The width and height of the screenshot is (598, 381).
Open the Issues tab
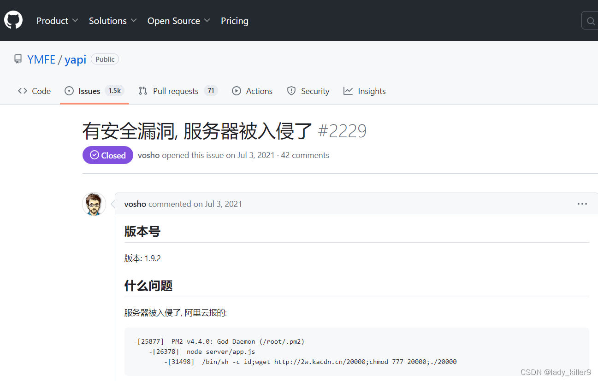[x=94, y=91]
